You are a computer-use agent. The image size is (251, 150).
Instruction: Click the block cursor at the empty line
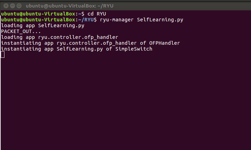click(x=3, y=55)
